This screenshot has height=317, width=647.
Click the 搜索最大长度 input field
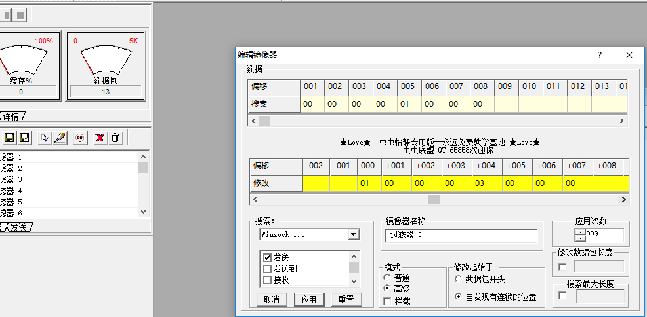(x=600, y=295)
